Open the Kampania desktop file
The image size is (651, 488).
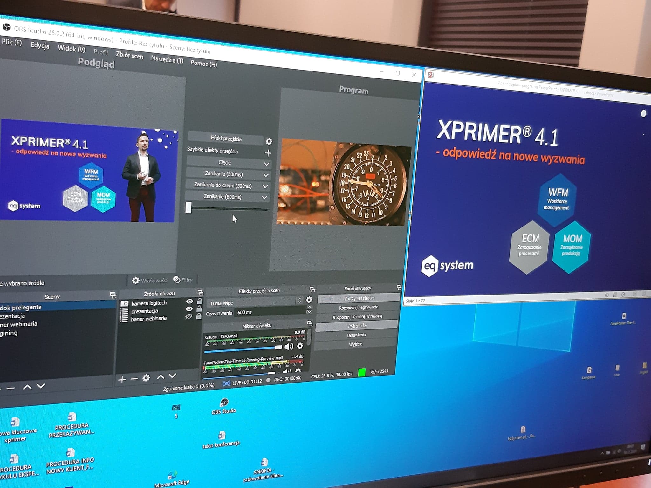[x=588, y=373]
